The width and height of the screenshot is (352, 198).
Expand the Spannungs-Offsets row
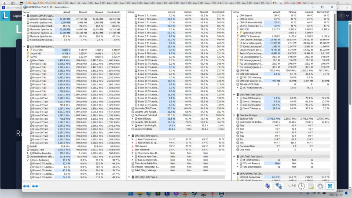click(238, 33)
